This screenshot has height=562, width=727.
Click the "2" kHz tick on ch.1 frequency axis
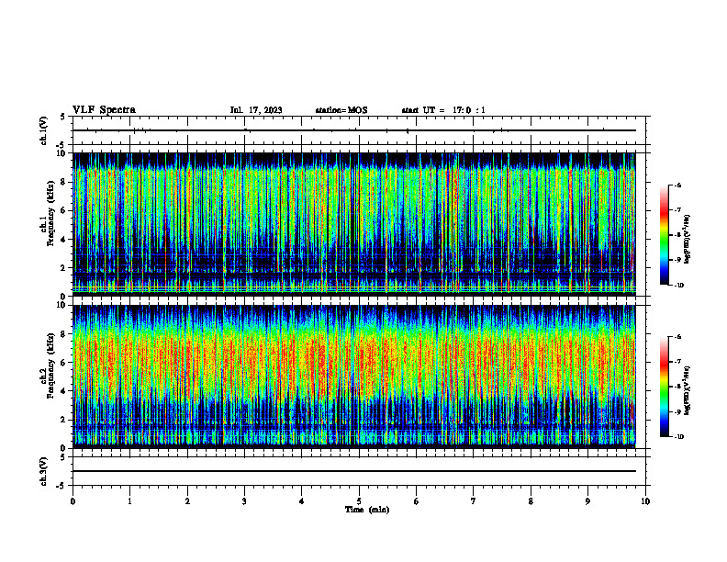[64, 268]
